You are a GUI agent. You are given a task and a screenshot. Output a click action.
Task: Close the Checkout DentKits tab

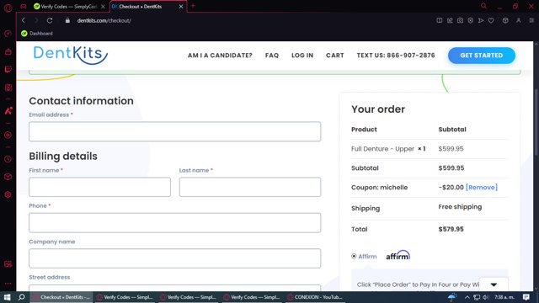click(181, 6)
